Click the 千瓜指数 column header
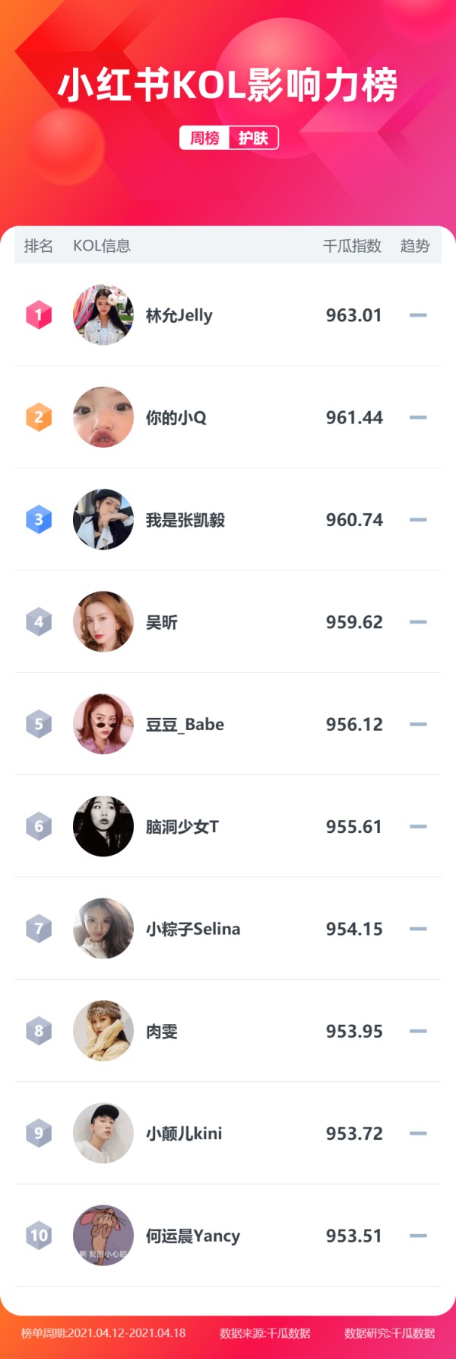Screen dimensions: 456x1359 (352, 246)
